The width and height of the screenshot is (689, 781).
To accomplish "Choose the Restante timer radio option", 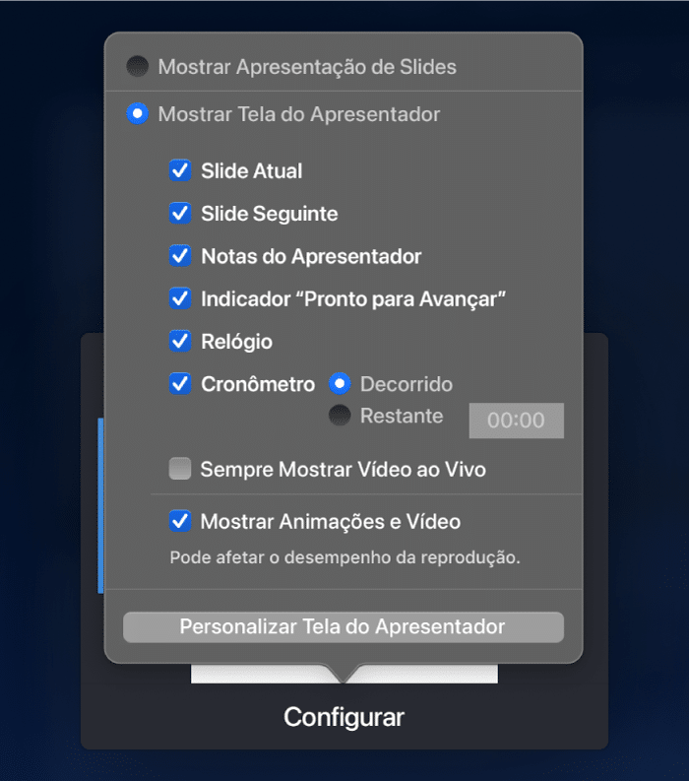I will pos(340,416).
